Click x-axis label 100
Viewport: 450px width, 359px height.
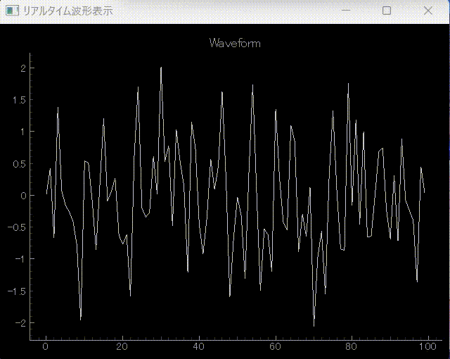pos(427,346)
